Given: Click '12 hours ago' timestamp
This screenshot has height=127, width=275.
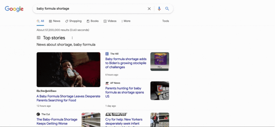Looking at the screenshot, I should (44, 106).
